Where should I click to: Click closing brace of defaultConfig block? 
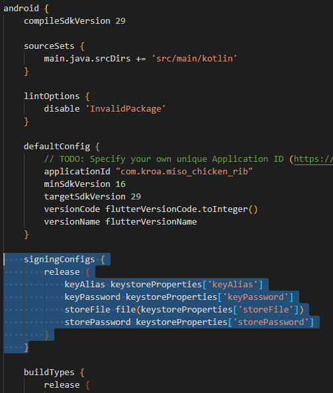point(26,234)
